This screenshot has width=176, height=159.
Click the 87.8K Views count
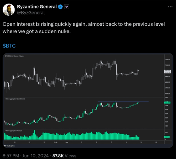[x=64, y=156]
